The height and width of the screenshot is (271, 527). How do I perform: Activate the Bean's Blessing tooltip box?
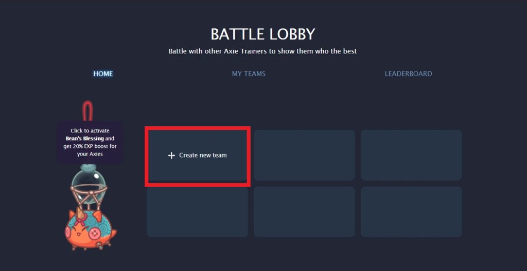pos(90,143)
